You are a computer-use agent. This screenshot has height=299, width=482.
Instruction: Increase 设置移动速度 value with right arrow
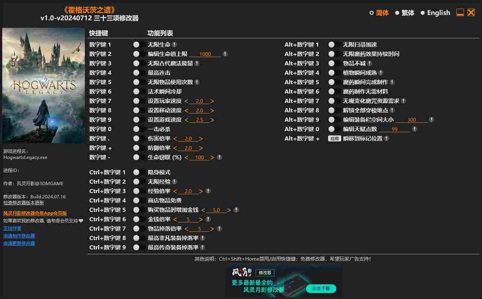click(212, 110)
